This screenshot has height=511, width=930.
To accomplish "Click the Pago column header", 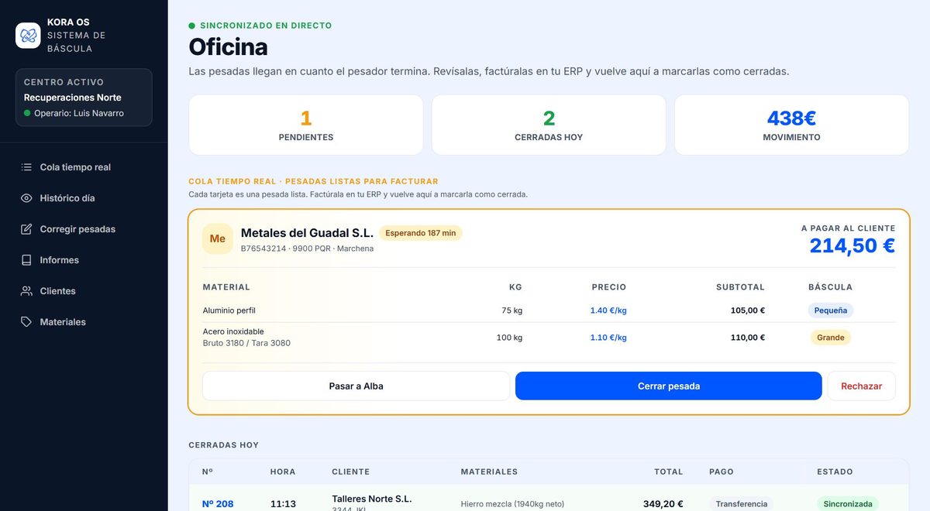I will [x=722, y=472].
